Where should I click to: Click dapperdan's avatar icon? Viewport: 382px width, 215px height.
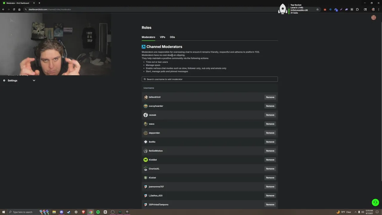pos(146,133)
